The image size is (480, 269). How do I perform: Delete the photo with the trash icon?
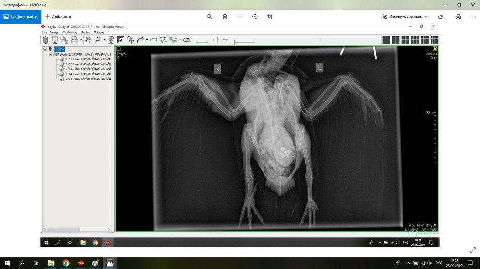[x=225, y=17]
